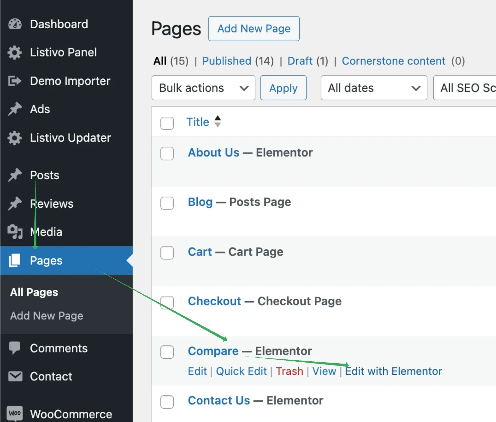
Task: Open the All dates filter dropdown
Action: [x=374, y=88]
